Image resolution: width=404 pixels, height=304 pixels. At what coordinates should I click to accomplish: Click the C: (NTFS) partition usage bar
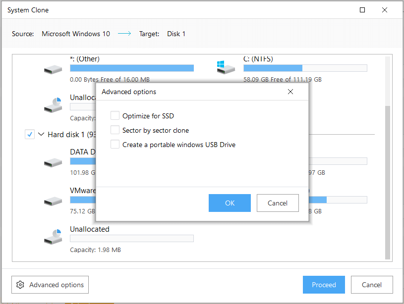[305, 68]
